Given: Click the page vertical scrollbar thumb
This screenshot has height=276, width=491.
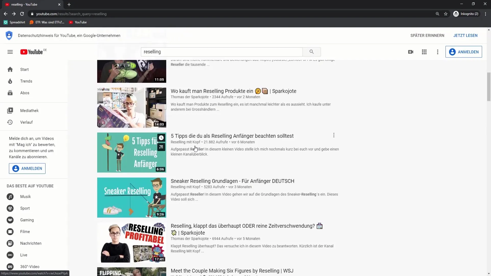Looking at the screenshot, I should click(x=489, y=87).
